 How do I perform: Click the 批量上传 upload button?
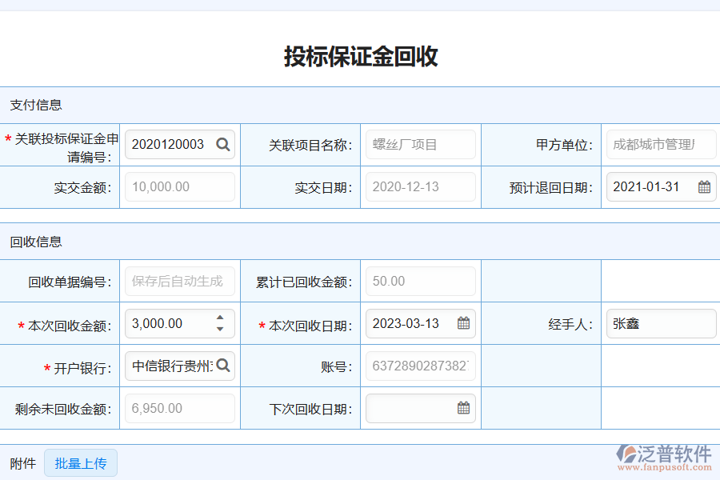click(x=81, y=463)
